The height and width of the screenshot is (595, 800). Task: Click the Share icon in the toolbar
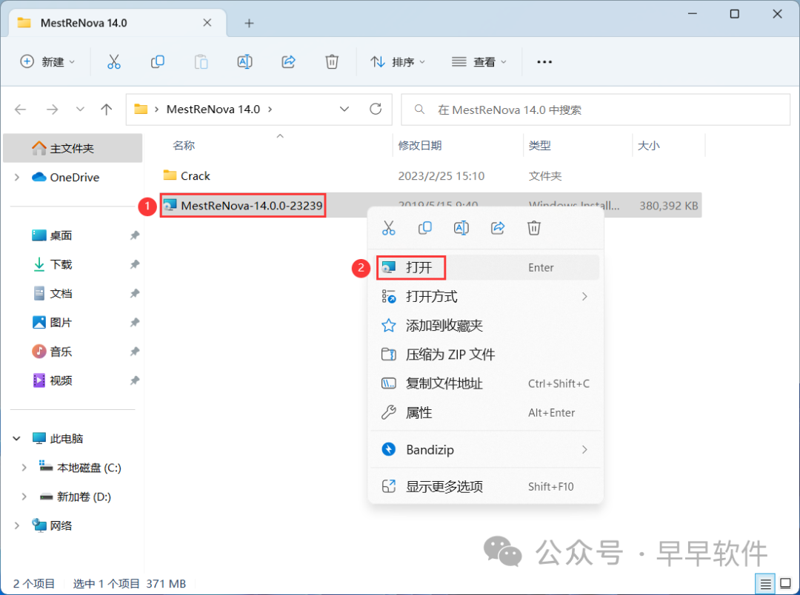(289, 62)
